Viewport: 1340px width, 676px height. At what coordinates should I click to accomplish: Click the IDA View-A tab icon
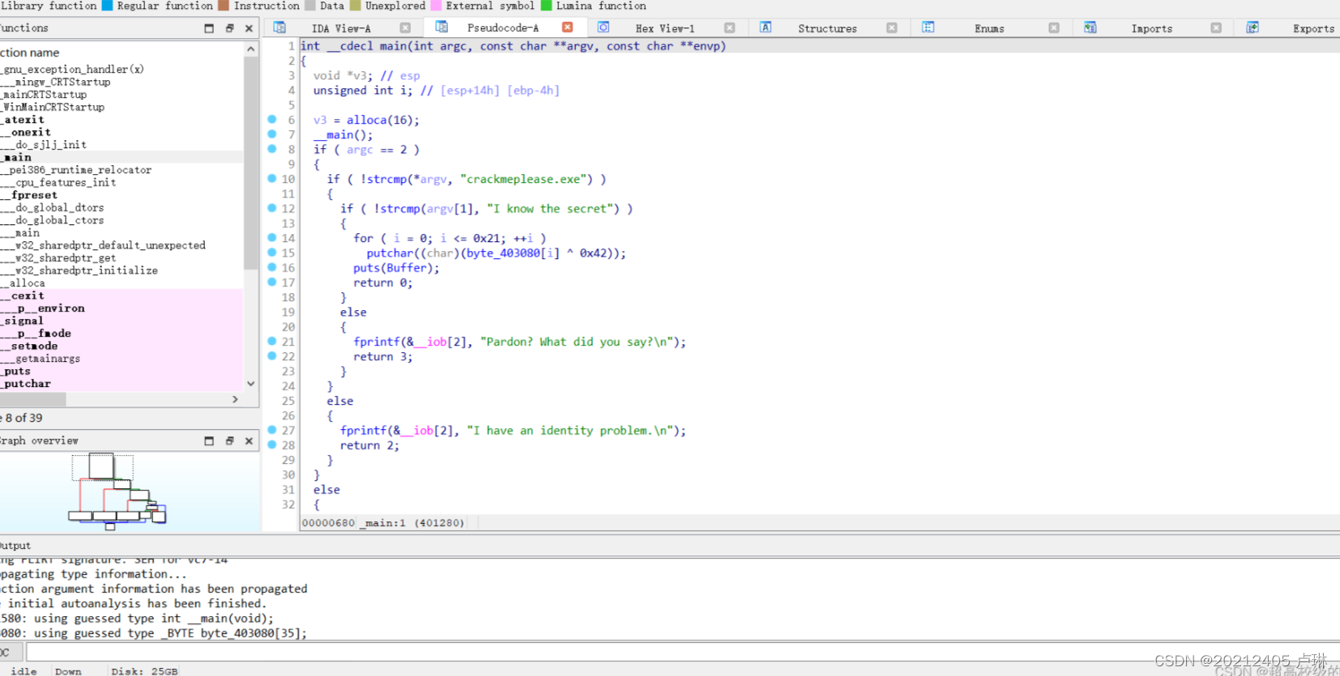pos(280,28)
